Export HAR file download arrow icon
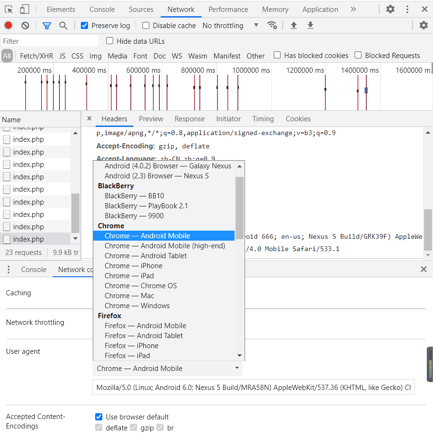This screenshot has width=433, height=438. pyautogui.click(x=310, y=25)
